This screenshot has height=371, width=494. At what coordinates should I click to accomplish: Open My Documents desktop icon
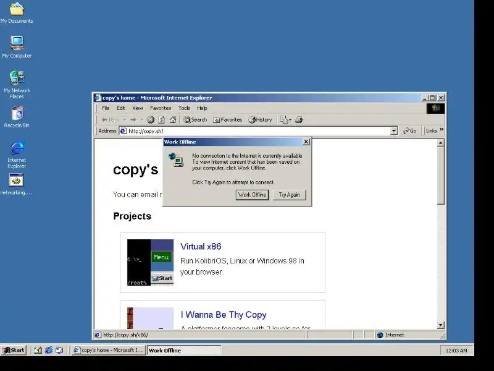(x=17, y=12)
